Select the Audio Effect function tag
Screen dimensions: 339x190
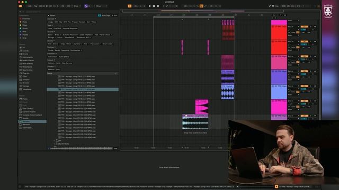pos(64,57)
